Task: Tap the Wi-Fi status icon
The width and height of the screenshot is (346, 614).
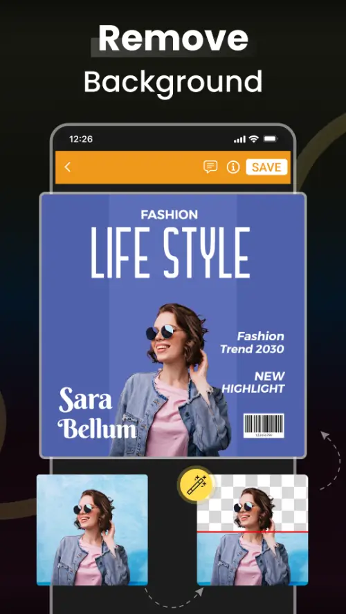Action: 254,139
